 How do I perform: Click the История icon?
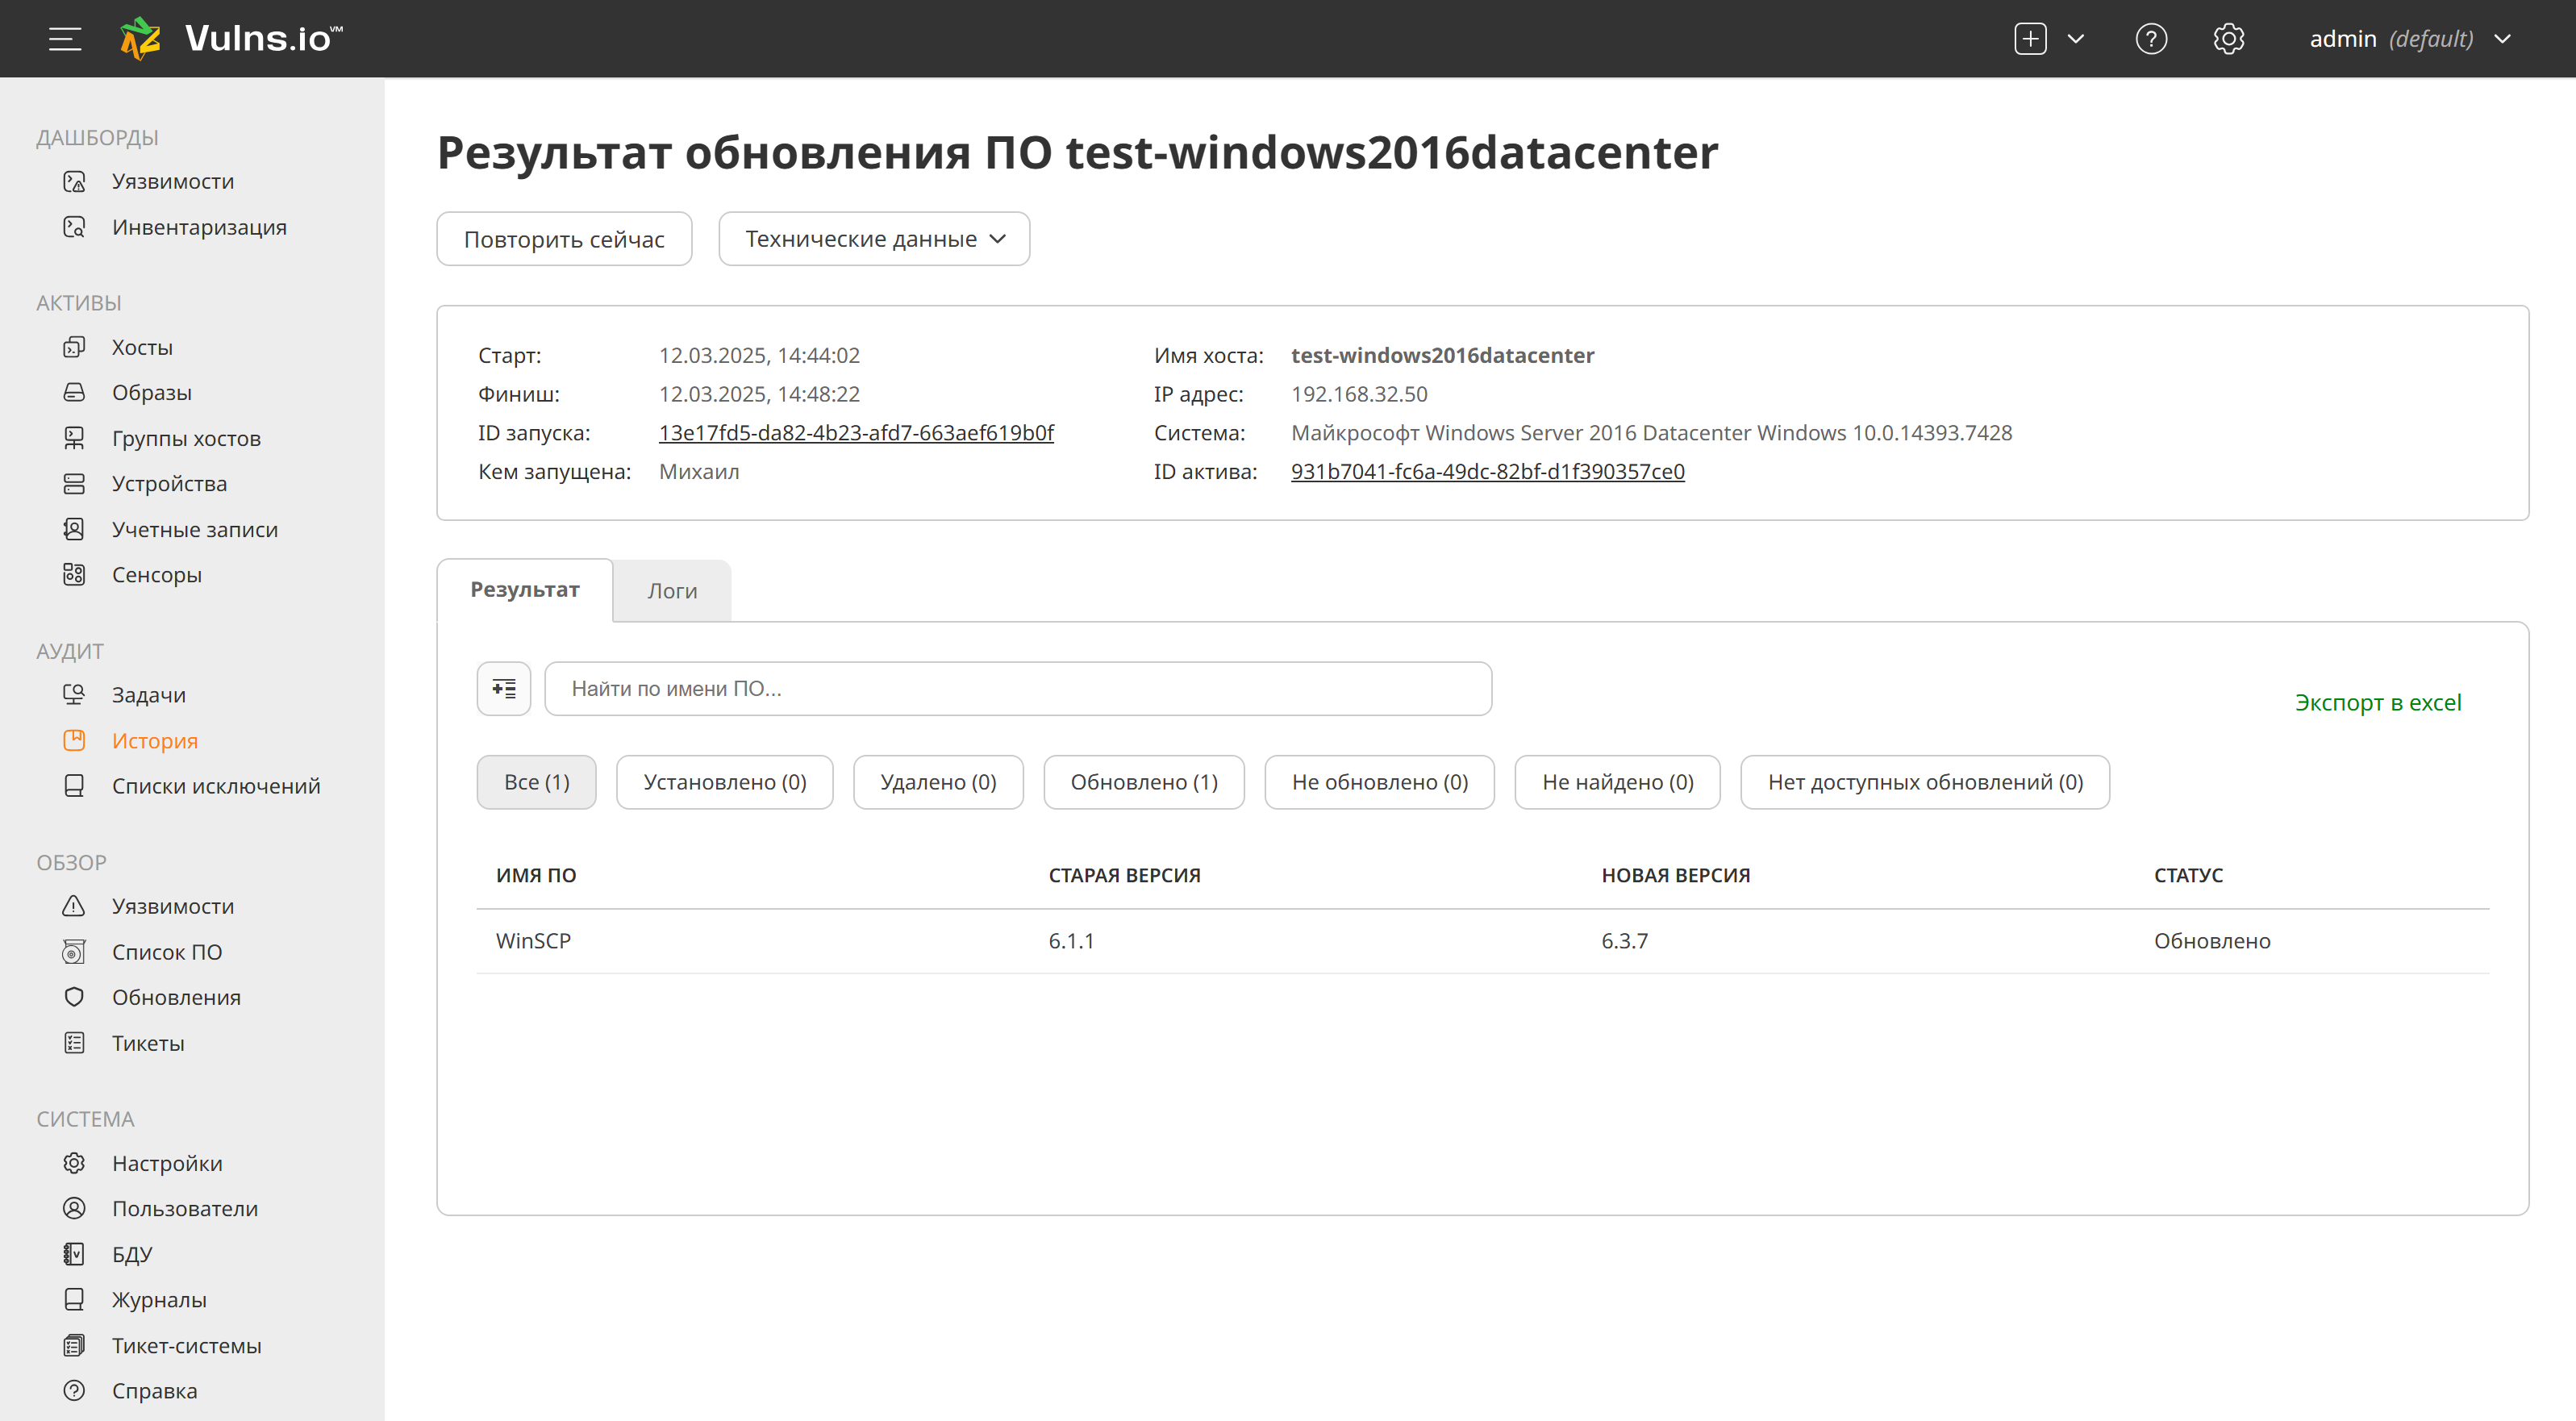click(74, 740)
